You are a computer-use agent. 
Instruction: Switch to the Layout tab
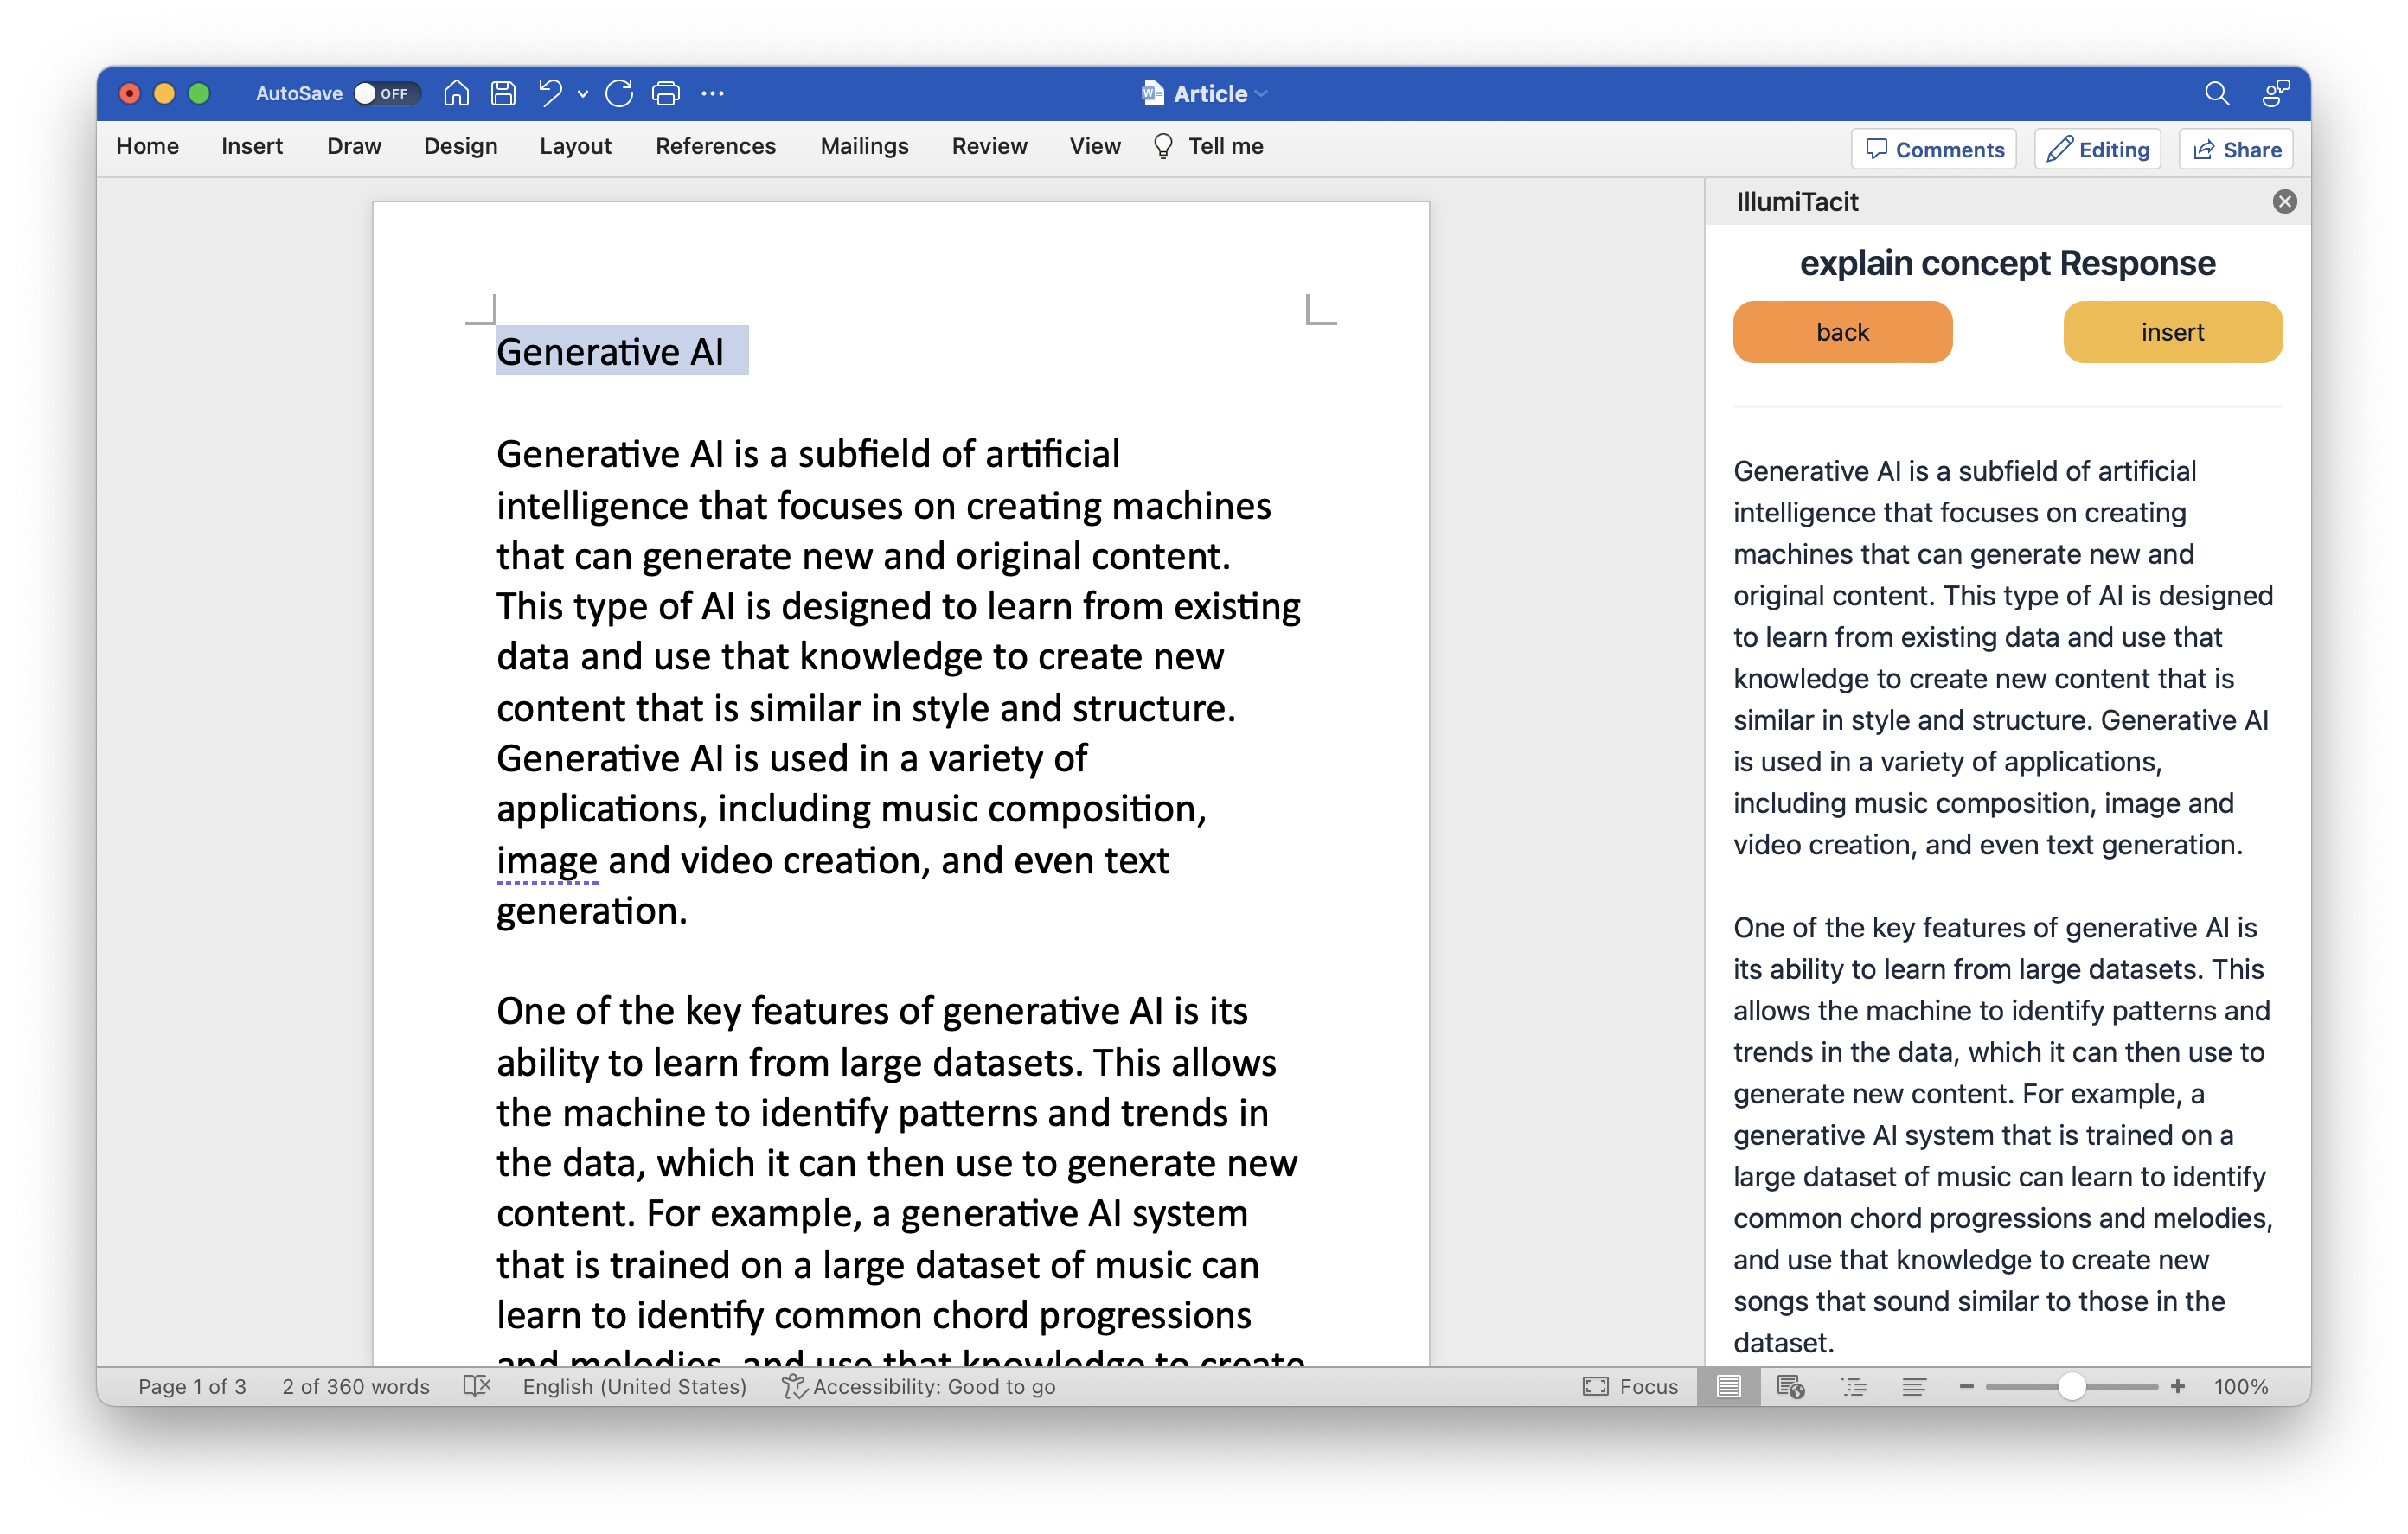click(x=575, y=146)
